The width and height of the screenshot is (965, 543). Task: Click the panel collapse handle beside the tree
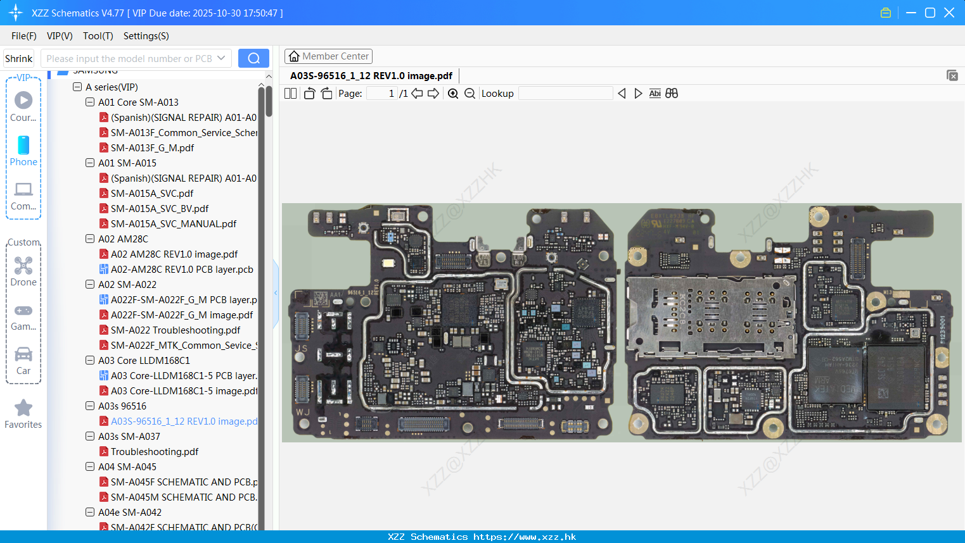(276, 293)
